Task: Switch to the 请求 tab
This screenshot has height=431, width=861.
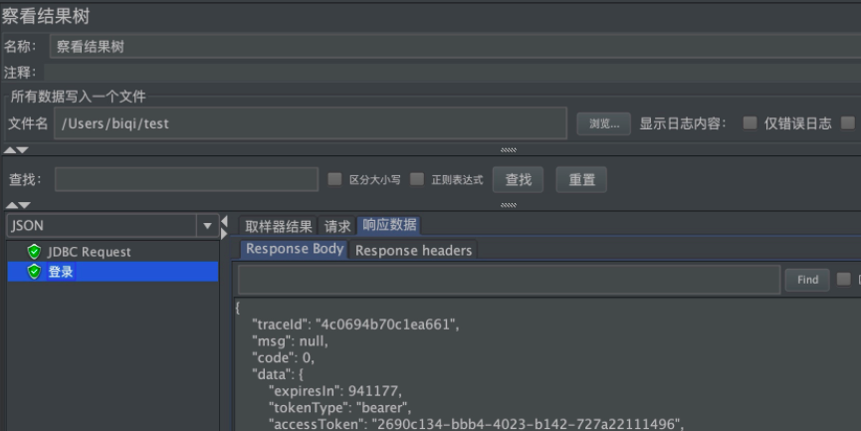Action: click(x=337, y=226)
